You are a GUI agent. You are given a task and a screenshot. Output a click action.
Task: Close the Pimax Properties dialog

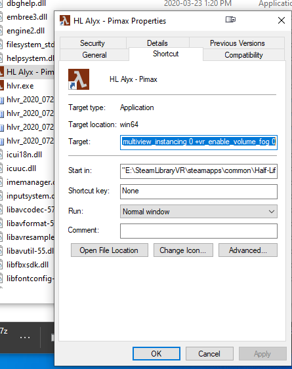282,20
